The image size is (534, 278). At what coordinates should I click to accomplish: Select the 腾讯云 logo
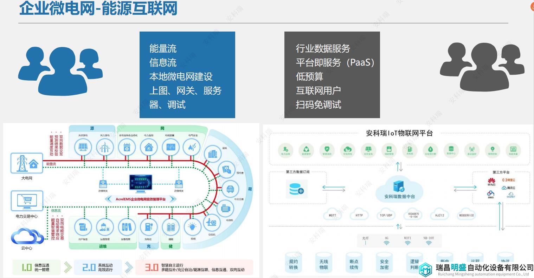[x=508, y=188]
